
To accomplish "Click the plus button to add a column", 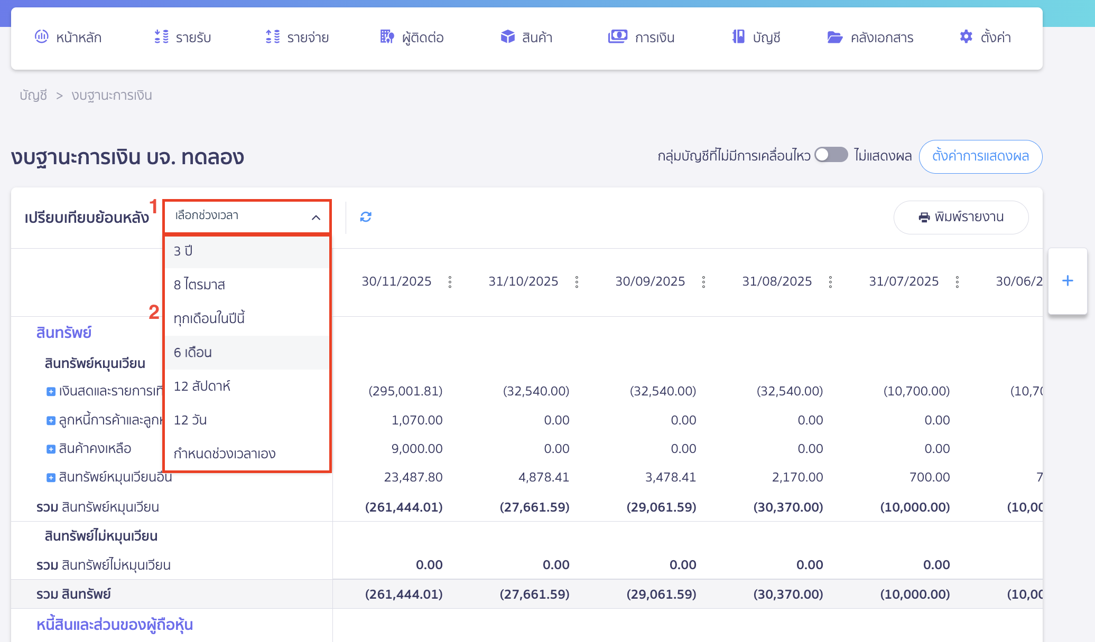I will [1067, 280].
